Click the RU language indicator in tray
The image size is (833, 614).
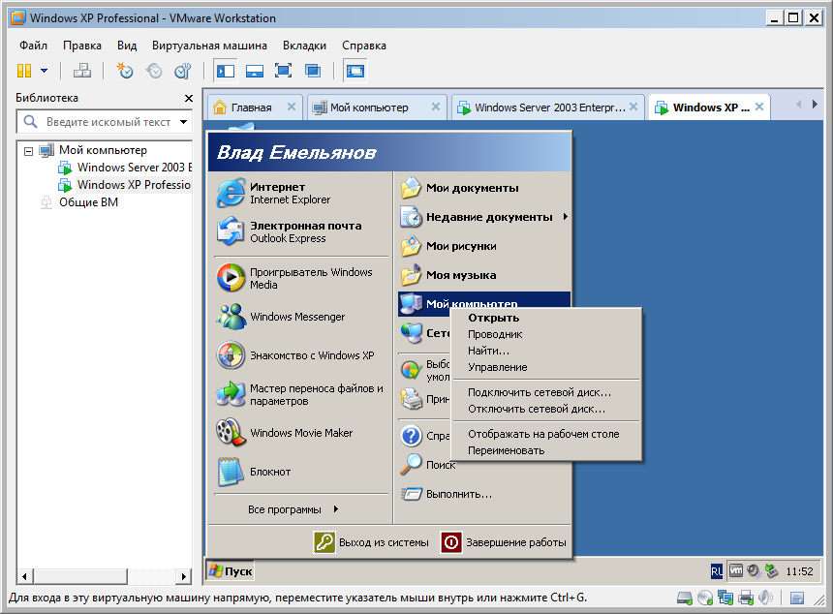[x=716, y=571]
